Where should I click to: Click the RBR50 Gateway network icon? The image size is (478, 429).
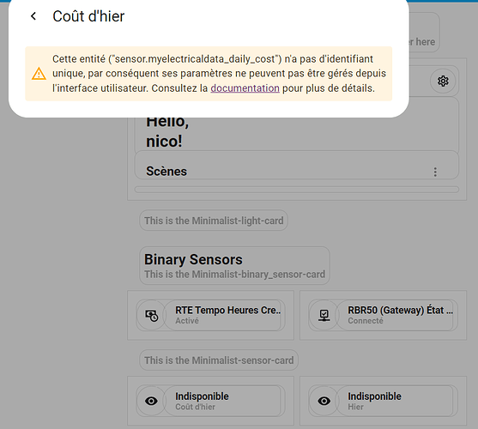pos(324,316)
